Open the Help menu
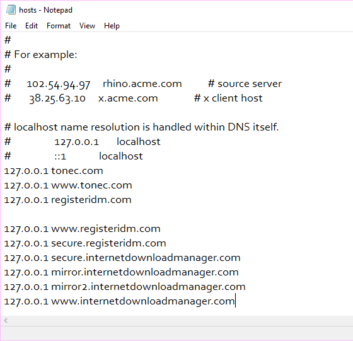This screenshot has width=353, height=341. point(112,26)
